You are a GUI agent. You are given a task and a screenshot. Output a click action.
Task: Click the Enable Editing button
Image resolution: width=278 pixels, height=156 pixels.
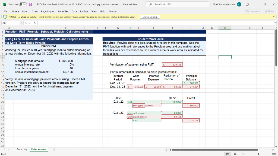point(149,17)
